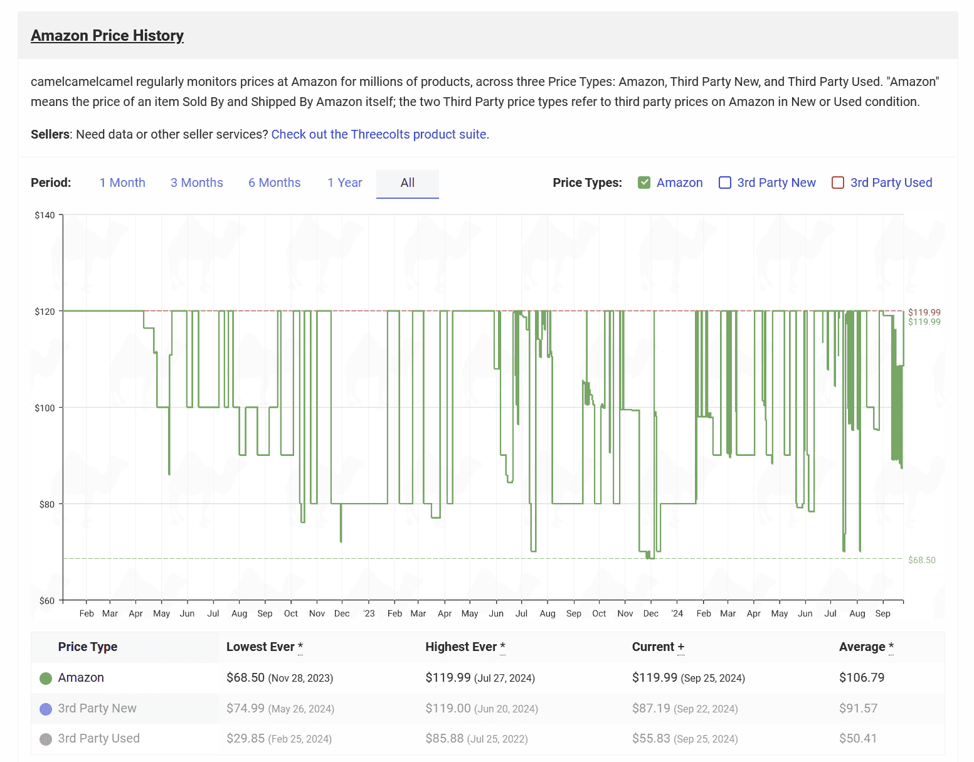Screen dimensions: 974x762
Task: Click the gray 3rd Party Used dot
Action: 46,739
